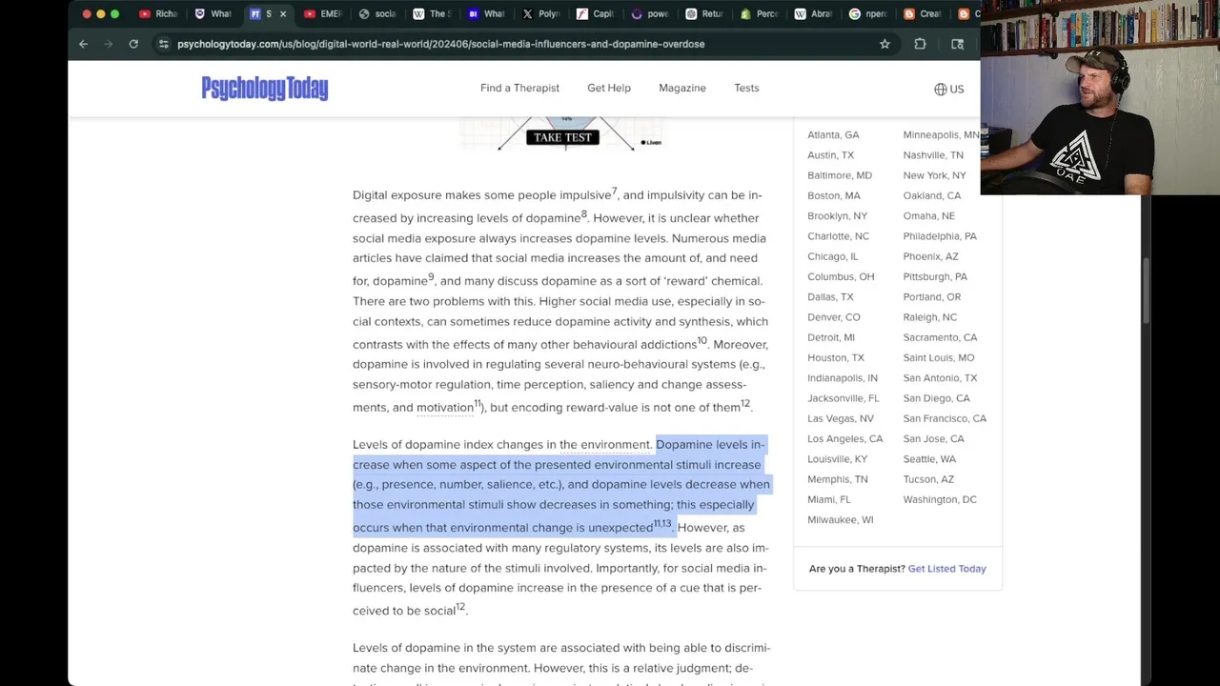Click footnote 12 after 'social'
This screenshot has height=686, width=1220.
tap(460, 607)
